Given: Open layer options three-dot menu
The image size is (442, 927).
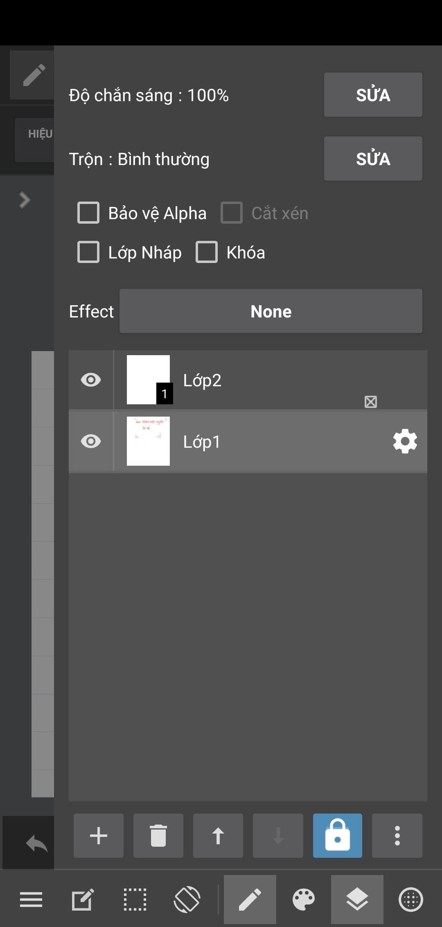Looking at the screenshot, I should pyautogui.click(x=397, y=835).
